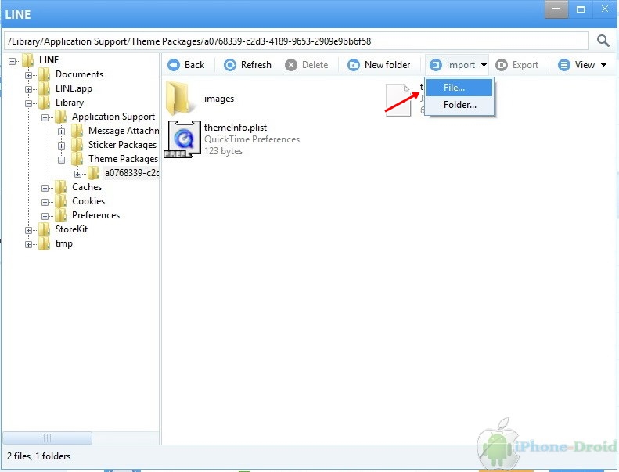Click the Application Support folder icon
This screenshot has height=472, width=619.
coord(61,117)
